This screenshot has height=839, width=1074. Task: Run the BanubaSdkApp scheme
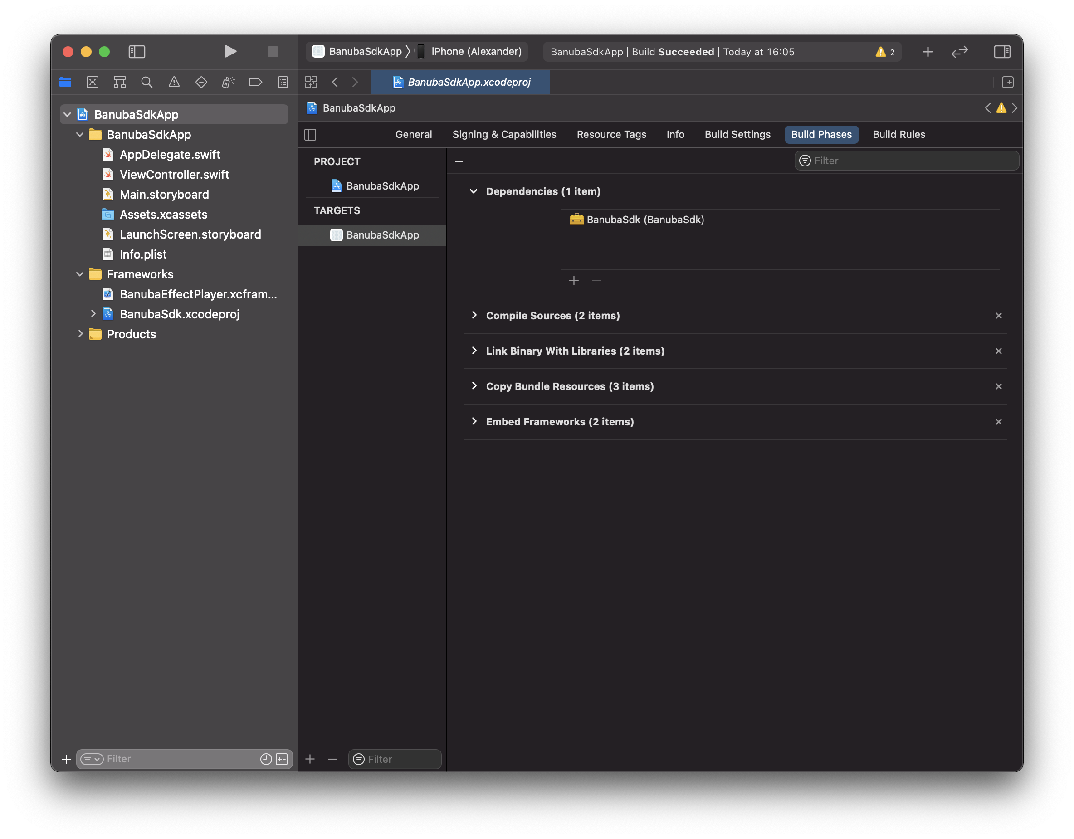click(x=230, y=52)
